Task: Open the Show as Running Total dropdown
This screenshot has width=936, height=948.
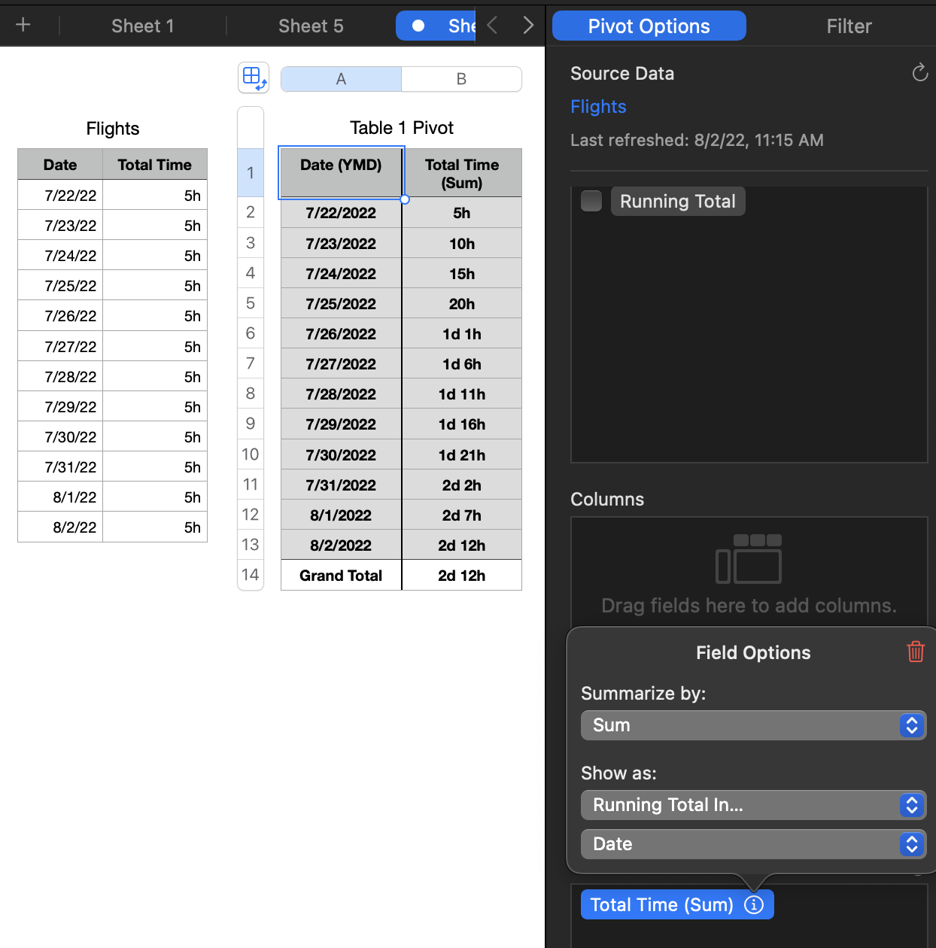Action: coord(753,805)
